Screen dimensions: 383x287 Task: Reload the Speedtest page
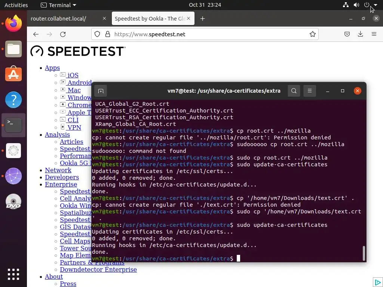[x=63, y=34]
